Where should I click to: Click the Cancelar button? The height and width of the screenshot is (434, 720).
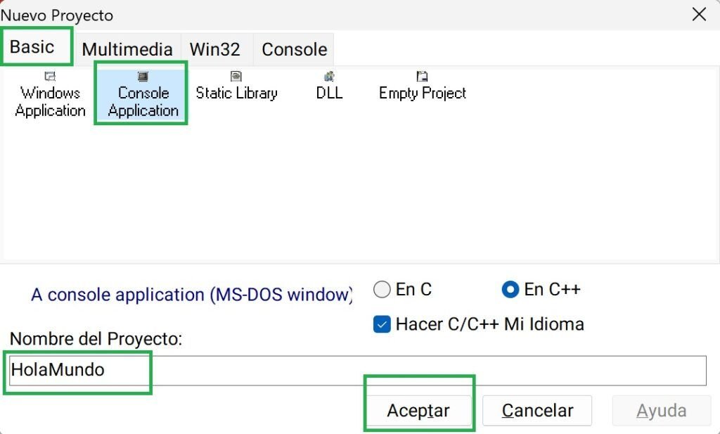pos(537,410)
